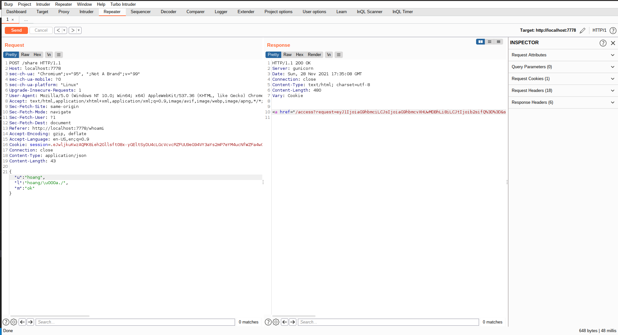This screenshot has height=335, width=618.
Task: Switch response view to Raw
Action: point(287,55)
